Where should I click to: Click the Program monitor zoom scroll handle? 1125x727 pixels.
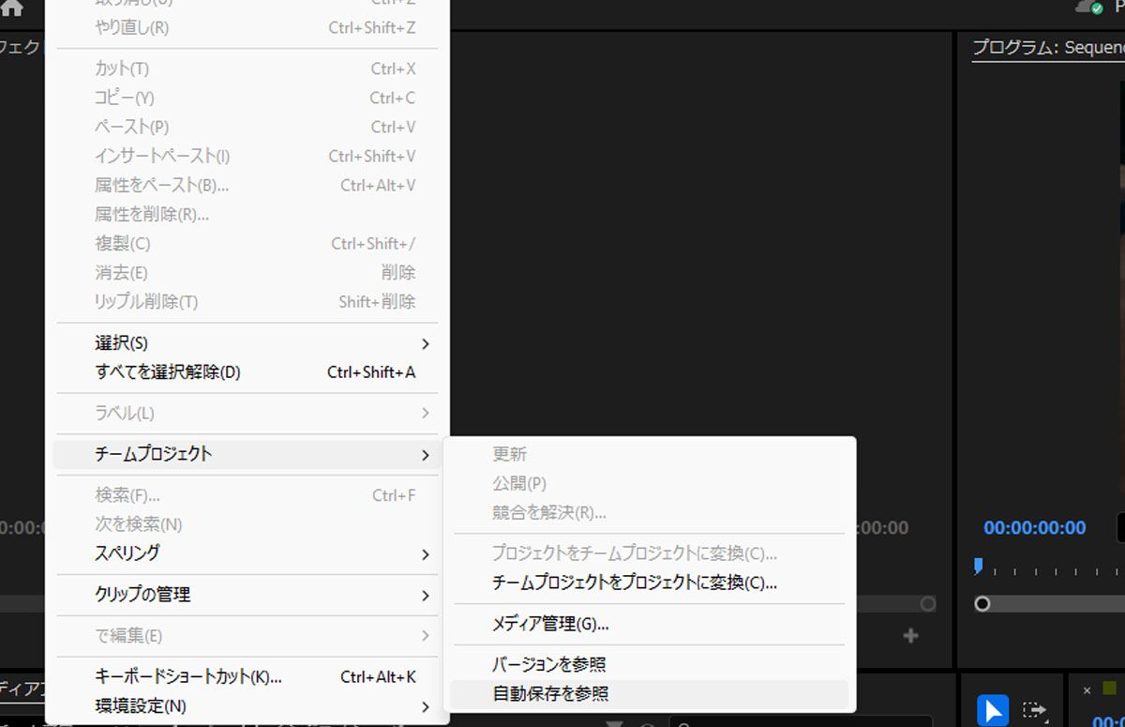[982, 604]
